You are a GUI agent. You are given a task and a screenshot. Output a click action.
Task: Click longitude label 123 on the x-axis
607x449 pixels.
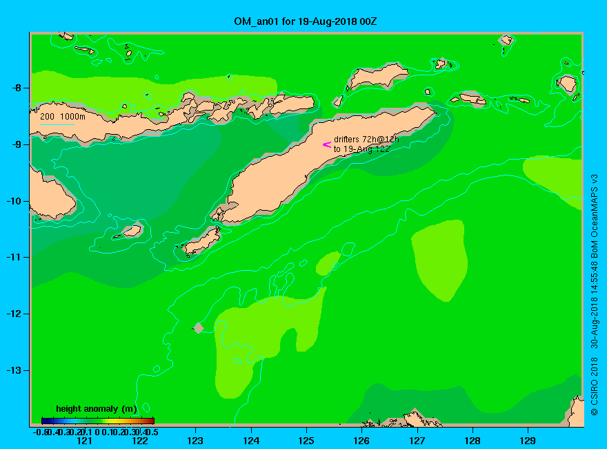[x=195, y=441]
